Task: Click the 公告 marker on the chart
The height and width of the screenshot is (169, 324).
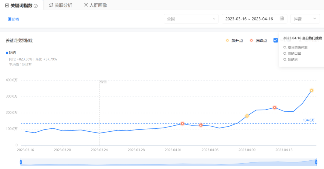Action: click(x=103, y=82)
